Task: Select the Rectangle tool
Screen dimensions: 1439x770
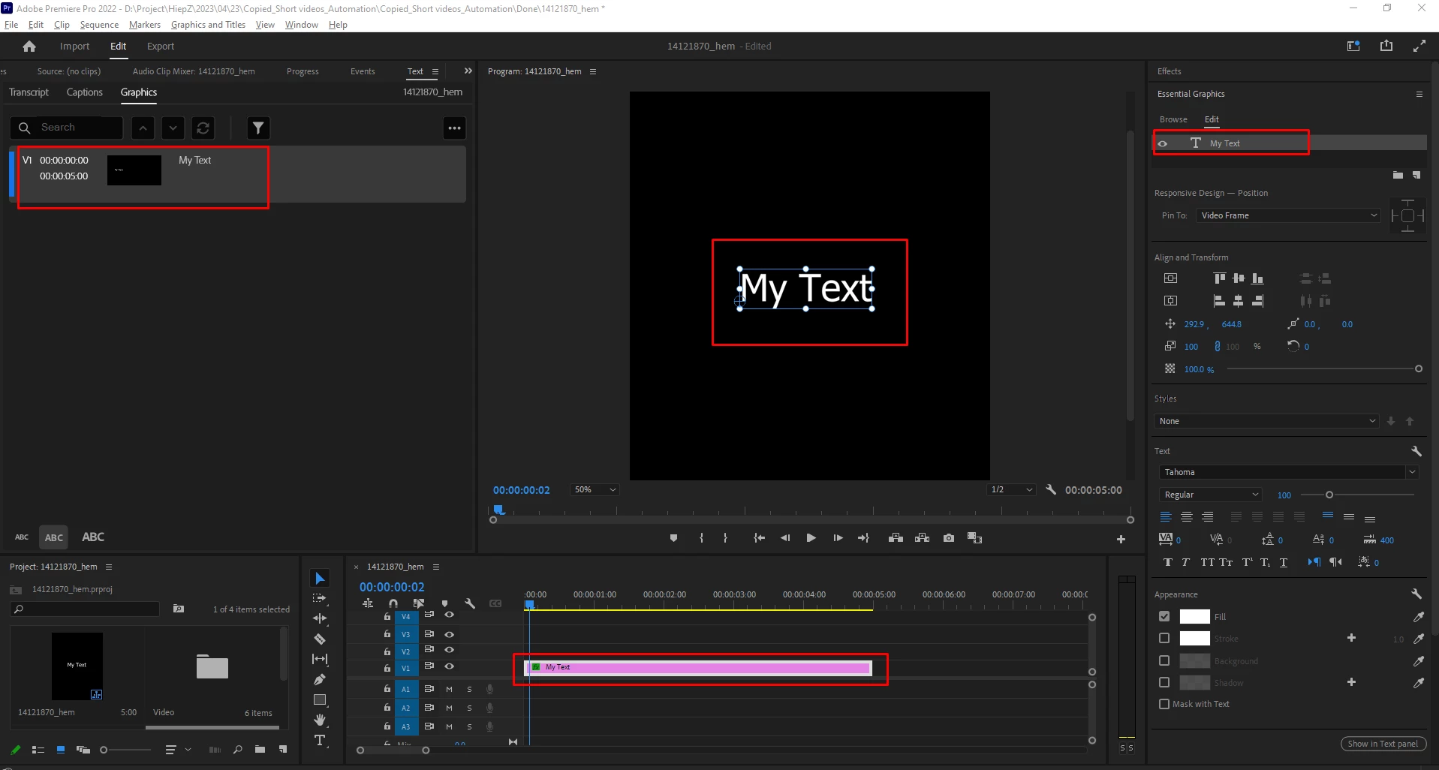Action: coord(320,699)
